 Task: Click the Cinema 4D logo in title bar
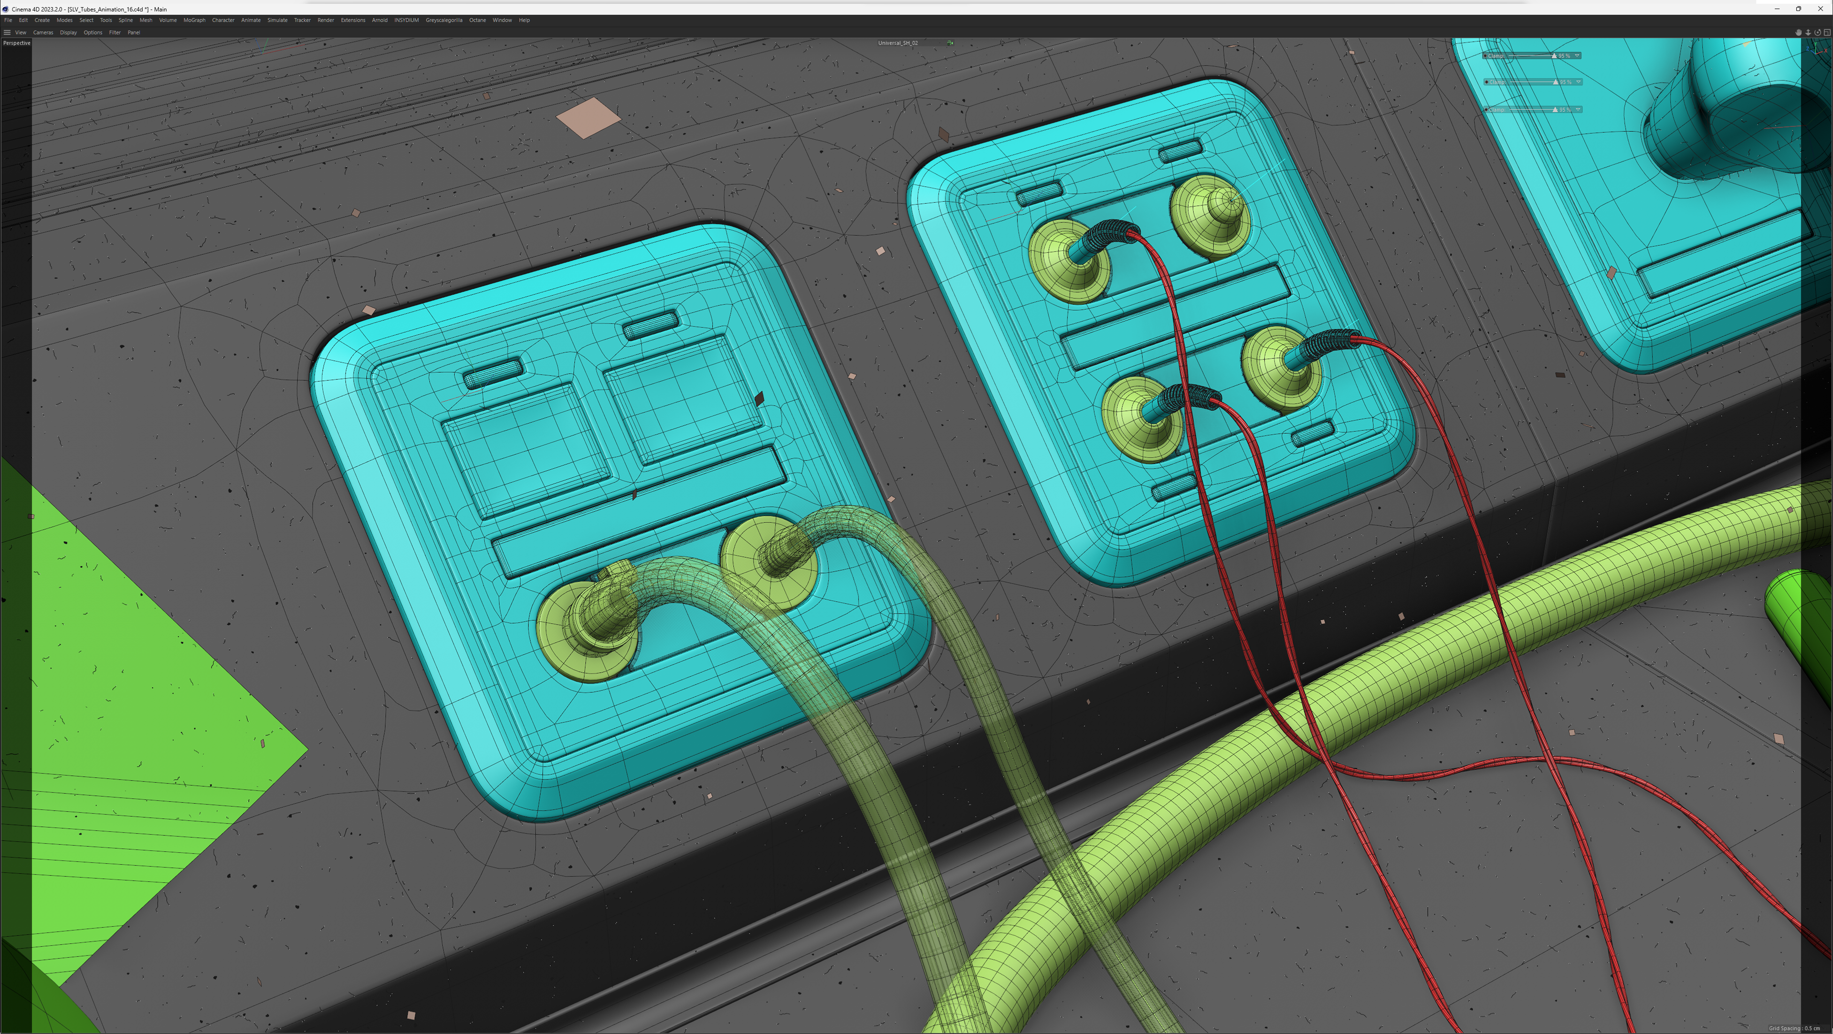click(x=6, y=9)
